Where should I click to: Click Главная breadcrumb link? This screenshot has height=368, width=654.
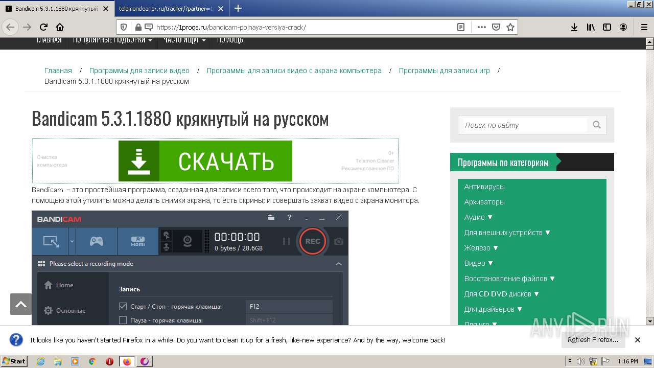(58, 71)
